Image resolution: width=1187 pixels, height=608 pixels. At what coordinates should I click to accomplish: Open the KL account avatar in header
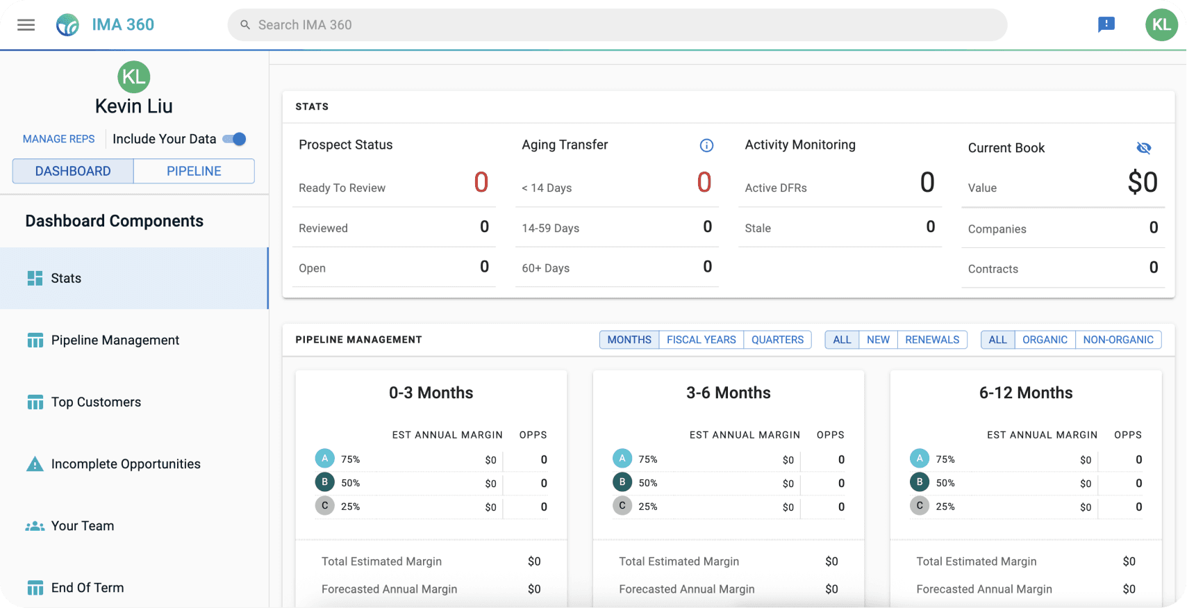click(x=1162, y=25)
